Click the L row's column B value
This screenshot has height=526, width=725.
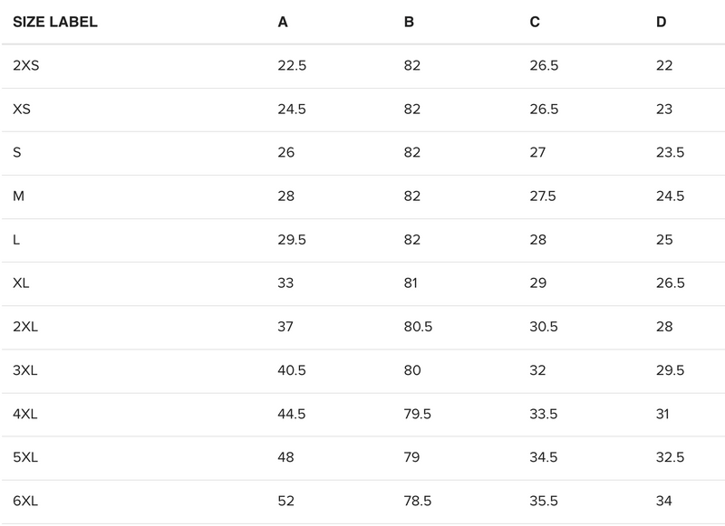411,240
